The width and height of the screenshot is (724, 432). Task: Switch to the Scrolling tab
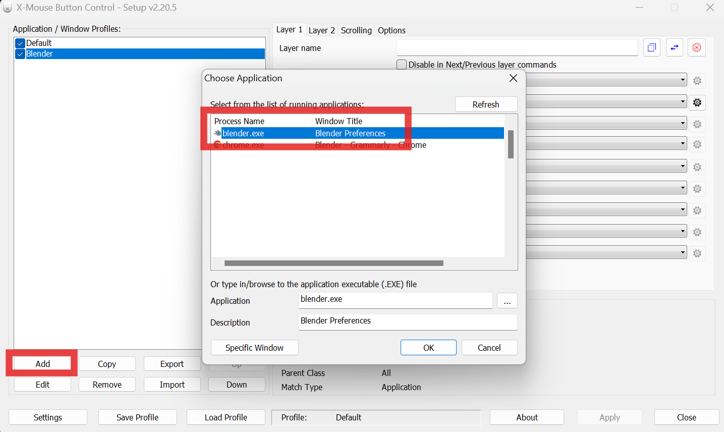[x=356, y=30]
